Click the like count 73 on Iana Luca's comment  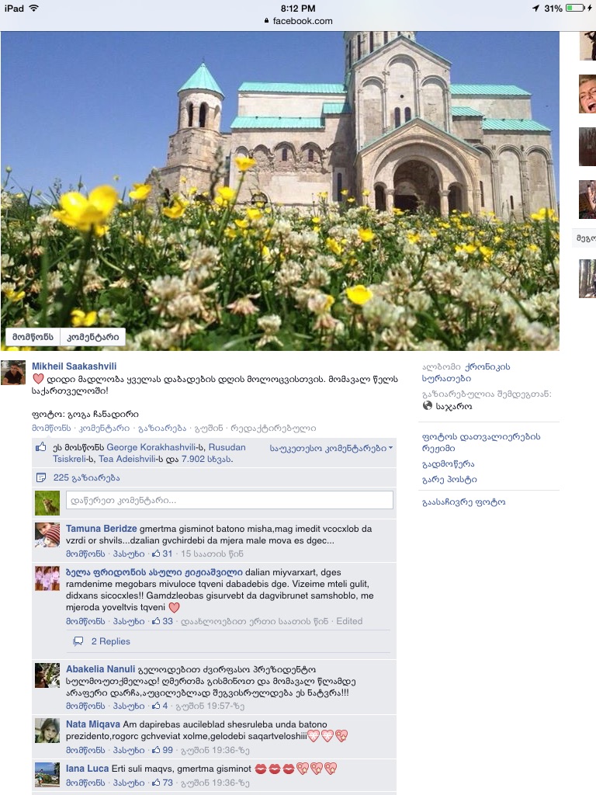pyautogui.click(x=163, y=783)
